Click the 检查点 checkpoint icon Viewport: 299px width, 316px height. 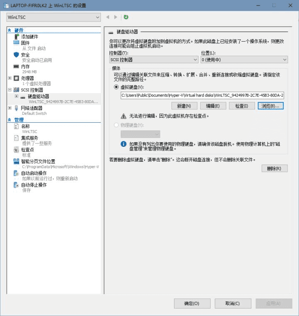(x=17, y=150)
